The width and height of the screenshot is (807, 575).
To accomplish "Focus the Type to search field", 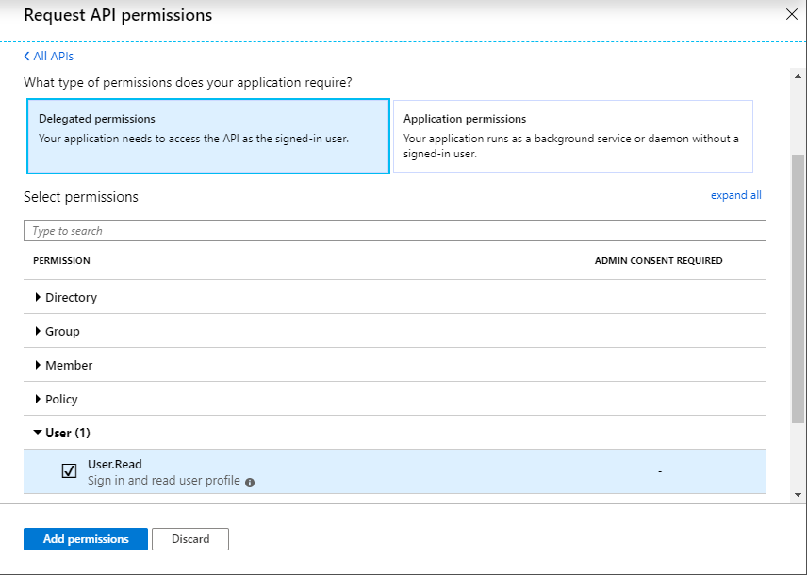I will (394, 231).
